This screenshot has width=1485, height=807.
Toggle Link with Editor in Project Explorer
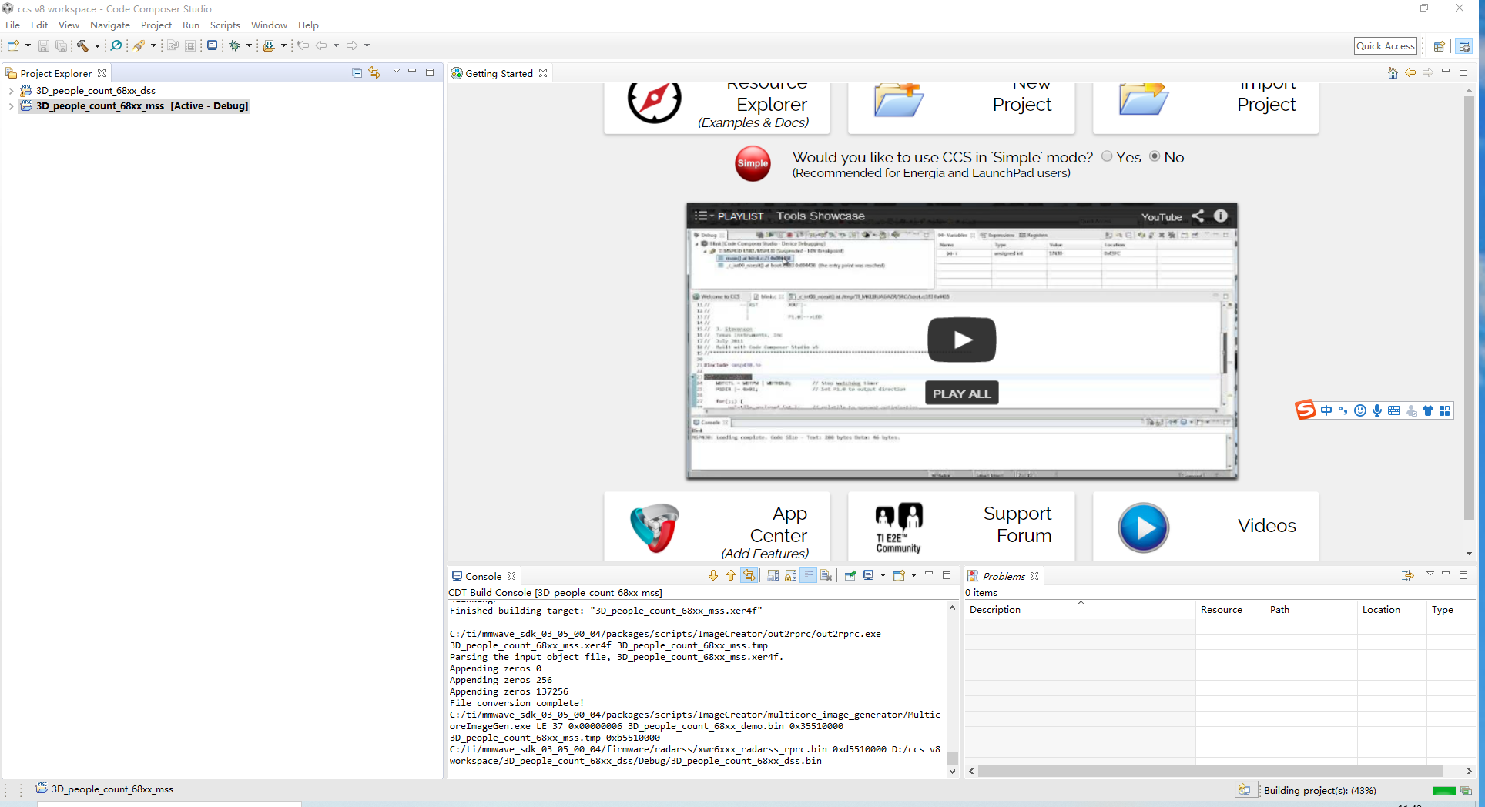click(x=374, y=73)
